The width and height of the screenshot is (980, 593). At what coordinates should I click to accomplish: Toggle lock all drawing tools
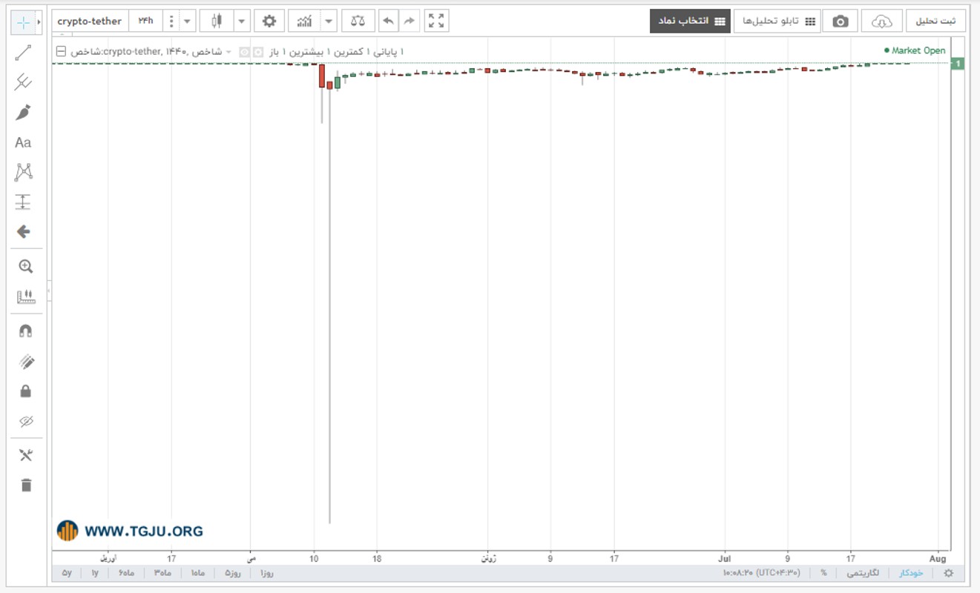tap(25, 391)
